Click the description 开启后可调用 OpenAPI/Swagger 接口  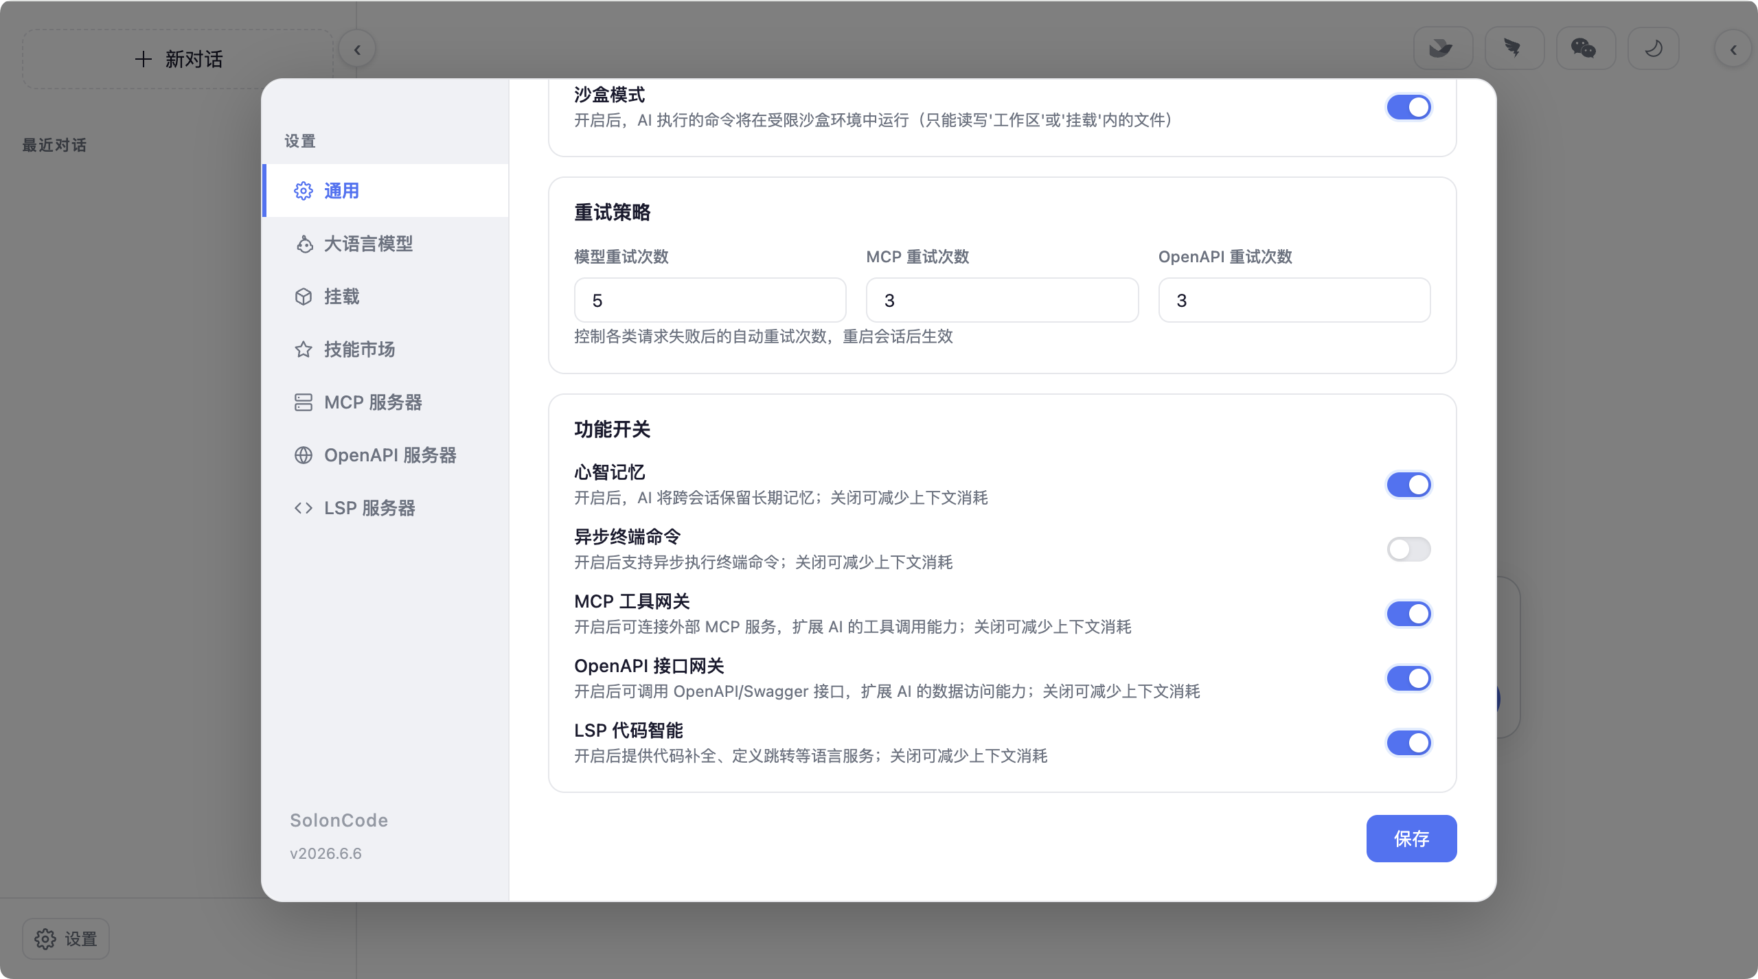point(709,691)
